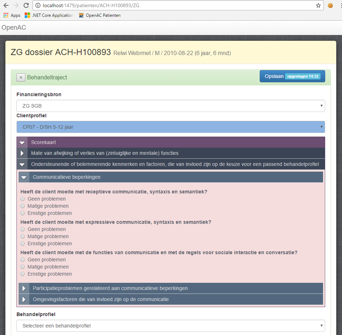The width and height of the screenshot is (342, 335).
Task: Click the browser address bar
Action: pyautogui.click(x=172, y=5)
